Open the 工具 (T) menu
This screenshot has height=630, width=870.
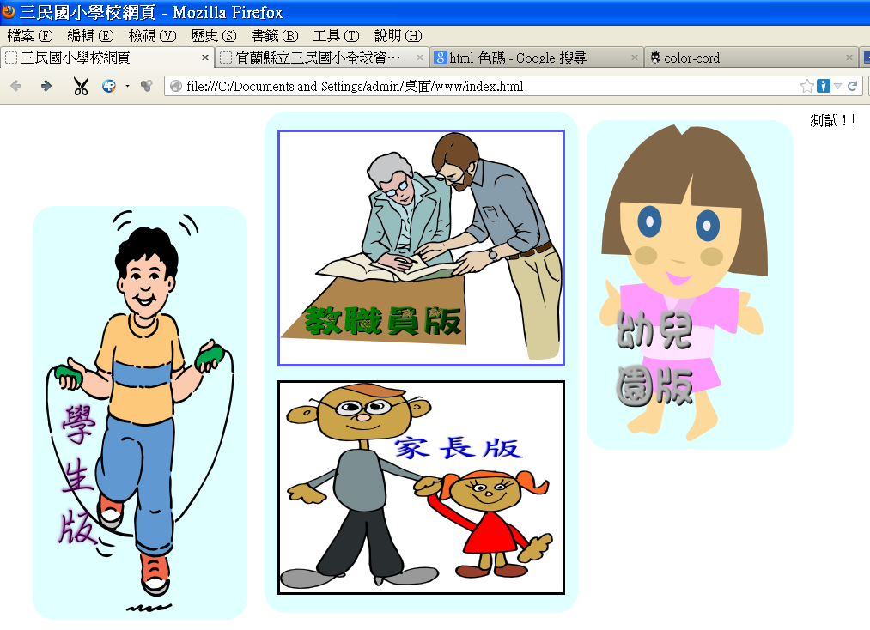pyautogui.click(x=336, y=35)
